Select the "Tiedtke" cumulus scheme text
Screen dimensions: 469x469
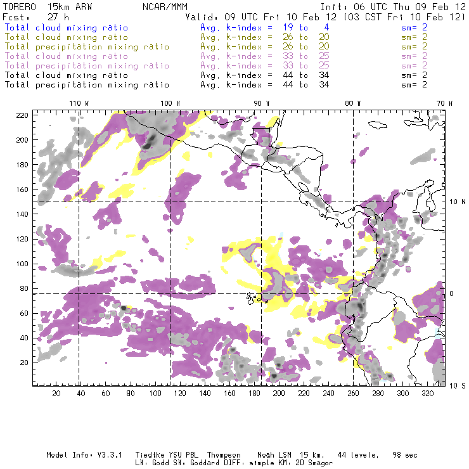point(150,455)
